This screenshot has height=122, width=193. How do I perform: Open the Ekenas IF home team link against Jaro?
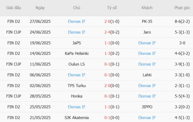77,32
